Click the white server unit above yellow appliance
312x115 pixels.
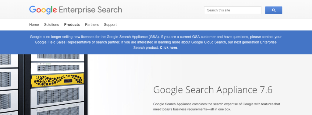click(57, 68)
